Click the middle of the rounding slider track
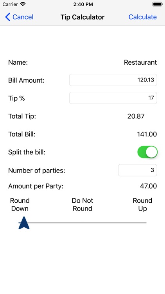Viewport: 165px width, 294px height. (x=82, y=223)
